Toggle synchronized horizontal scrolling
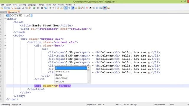189x106 pixels. click(x=61, y=8)
